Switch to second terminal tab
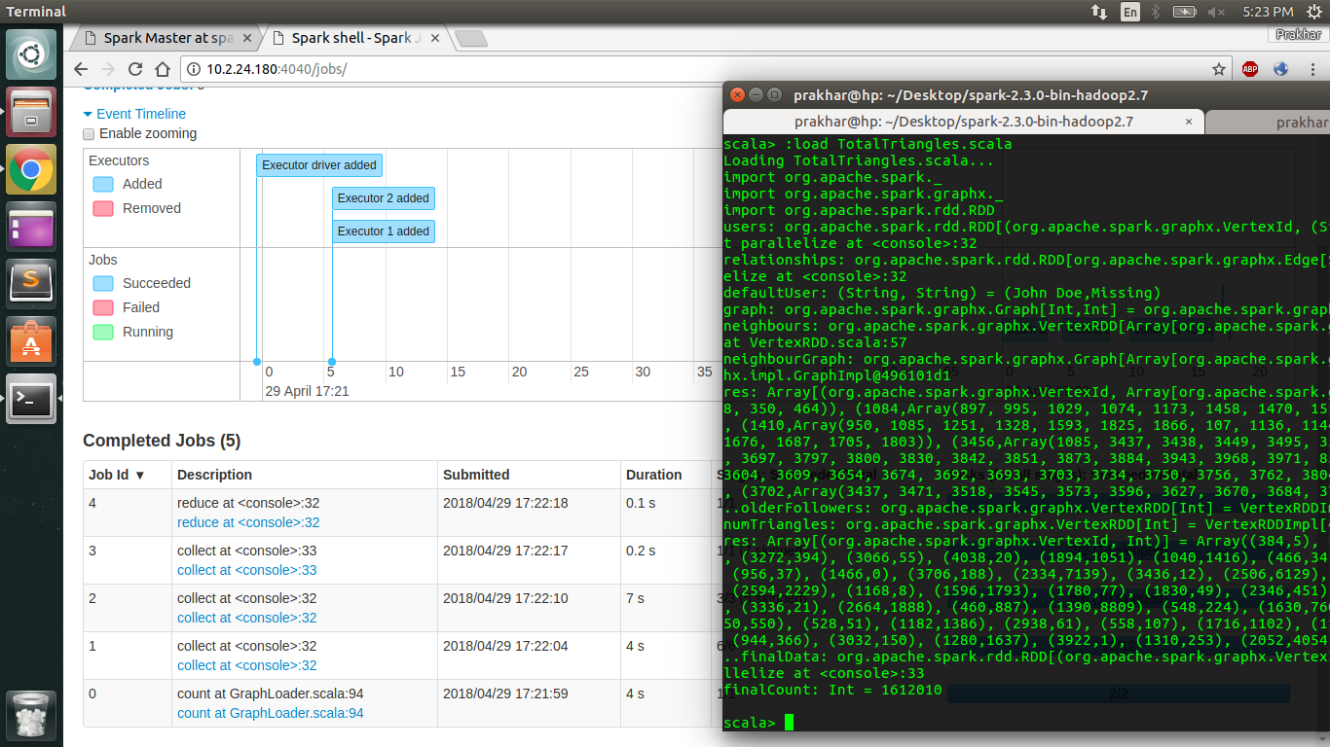 click(1268, 122)
